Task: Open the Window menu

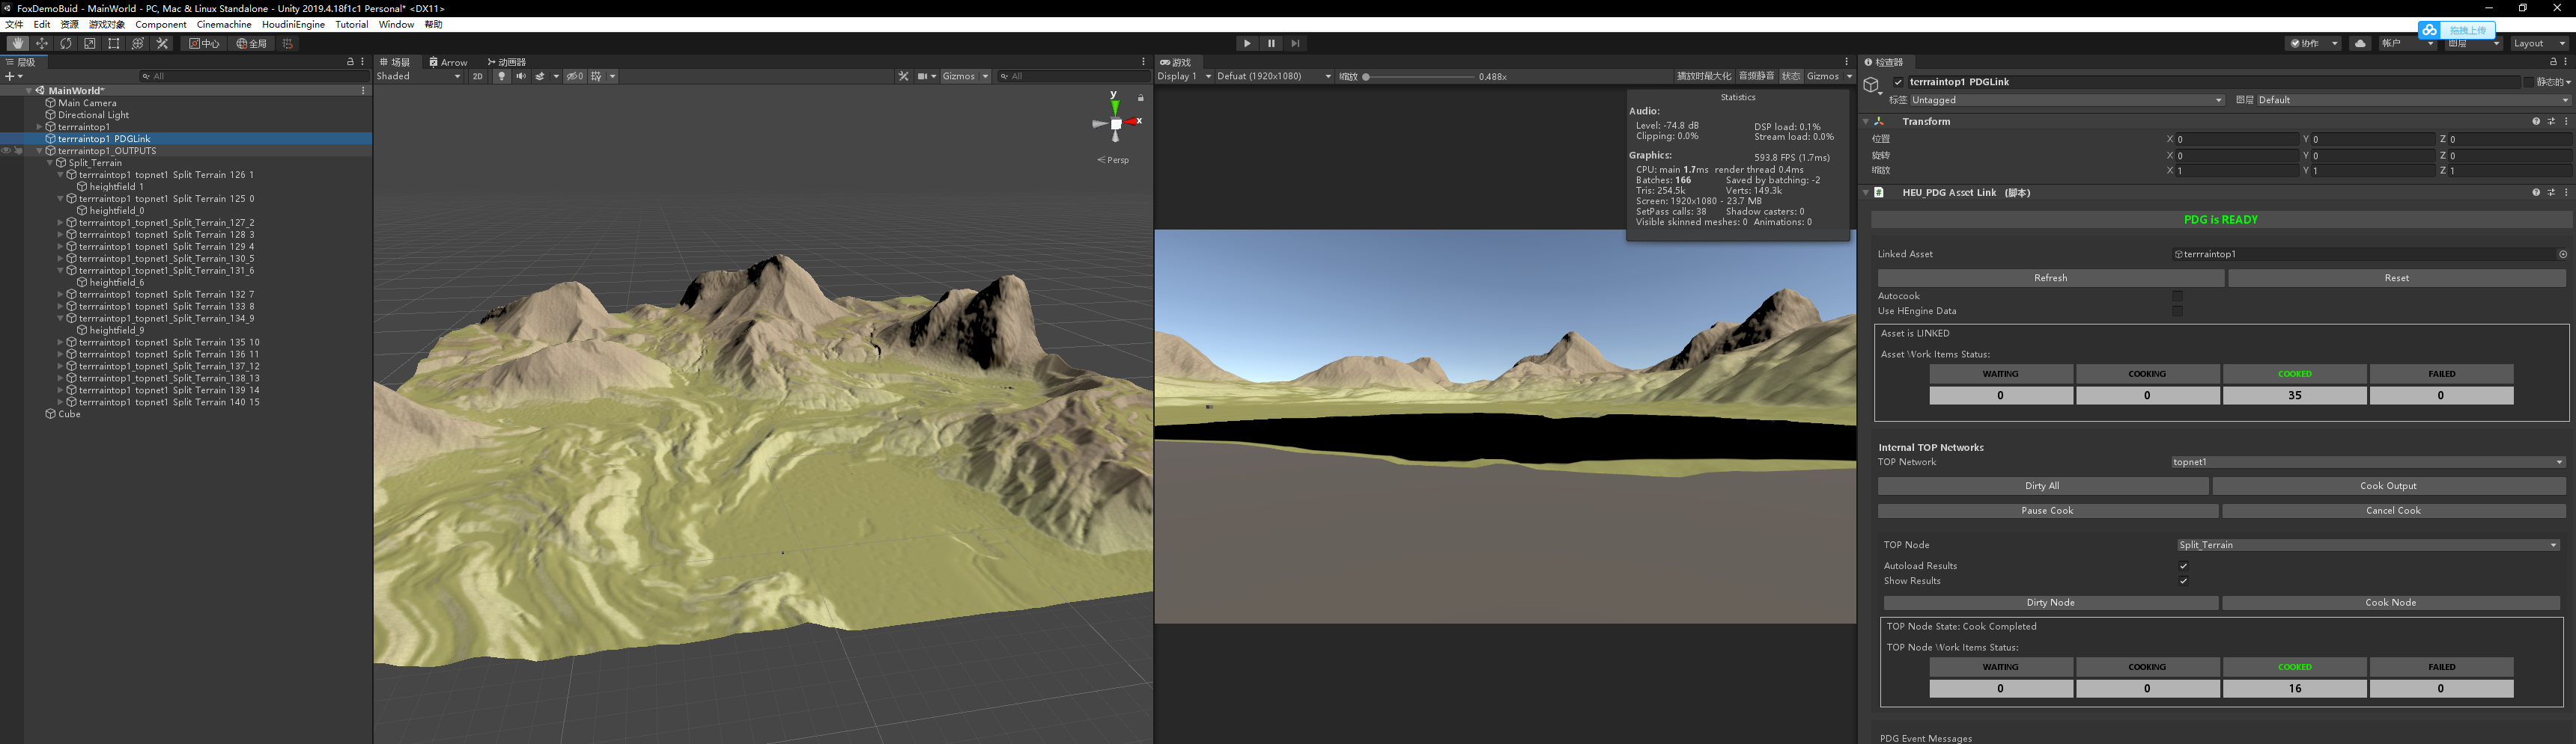Action: coord(396,24)
